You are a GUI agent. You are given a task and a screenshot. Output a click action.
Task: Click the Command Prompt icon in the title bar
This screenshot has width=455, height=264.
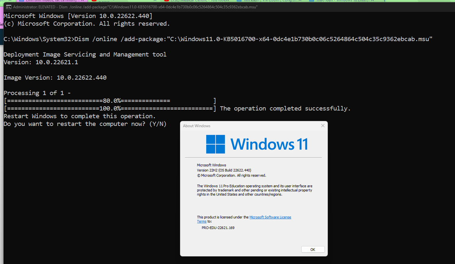point(9,7)
